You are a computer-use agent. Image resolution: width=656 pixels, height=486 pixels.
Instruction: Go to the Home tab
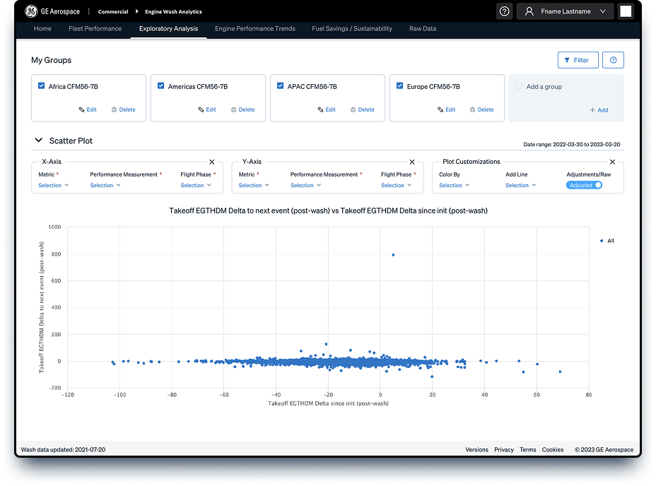42,29
